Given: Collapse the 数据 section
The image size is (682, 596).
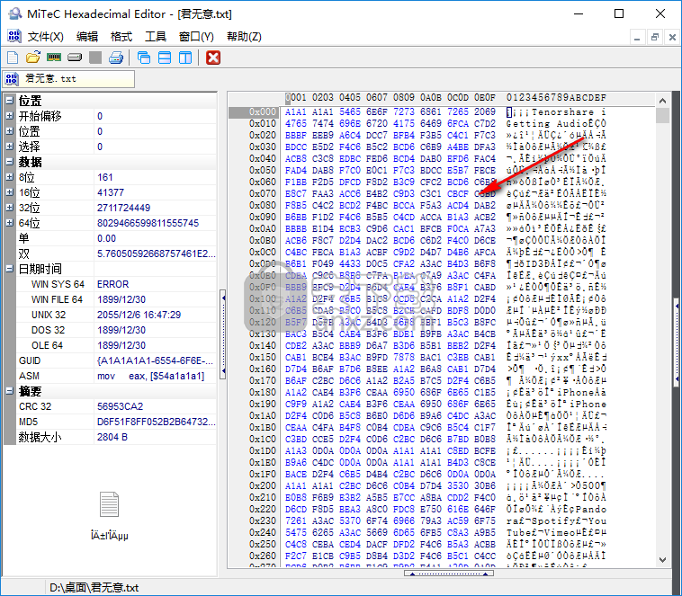Looking at the screenshot, I should coord(9,162).
